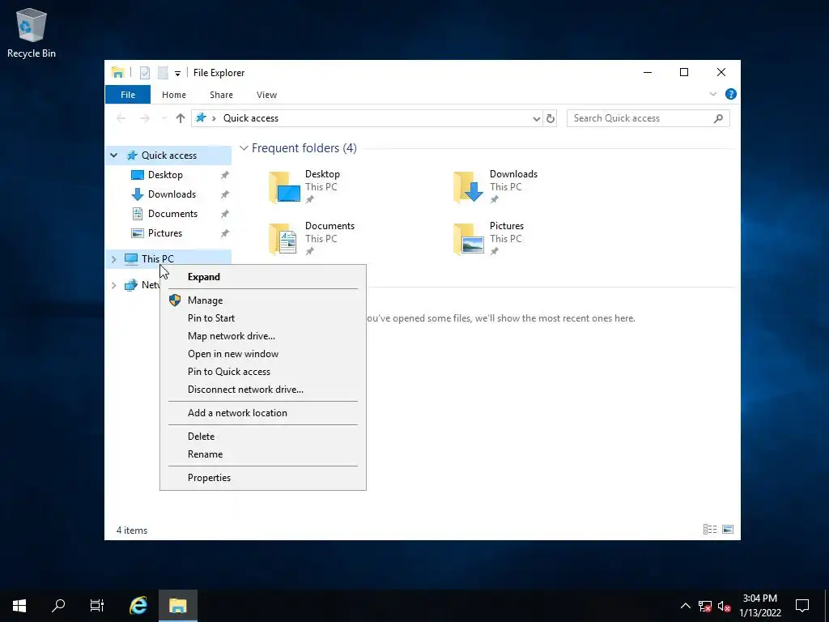
Task: Click the New folder quick access toolbar icon
Action: [163, 72]
